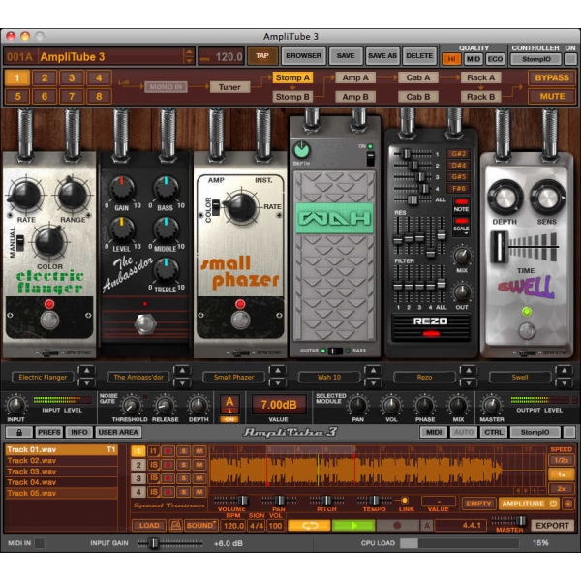Solo track 1 with its S button
This screenshot has width=581, height=581.
pos(183,451)
